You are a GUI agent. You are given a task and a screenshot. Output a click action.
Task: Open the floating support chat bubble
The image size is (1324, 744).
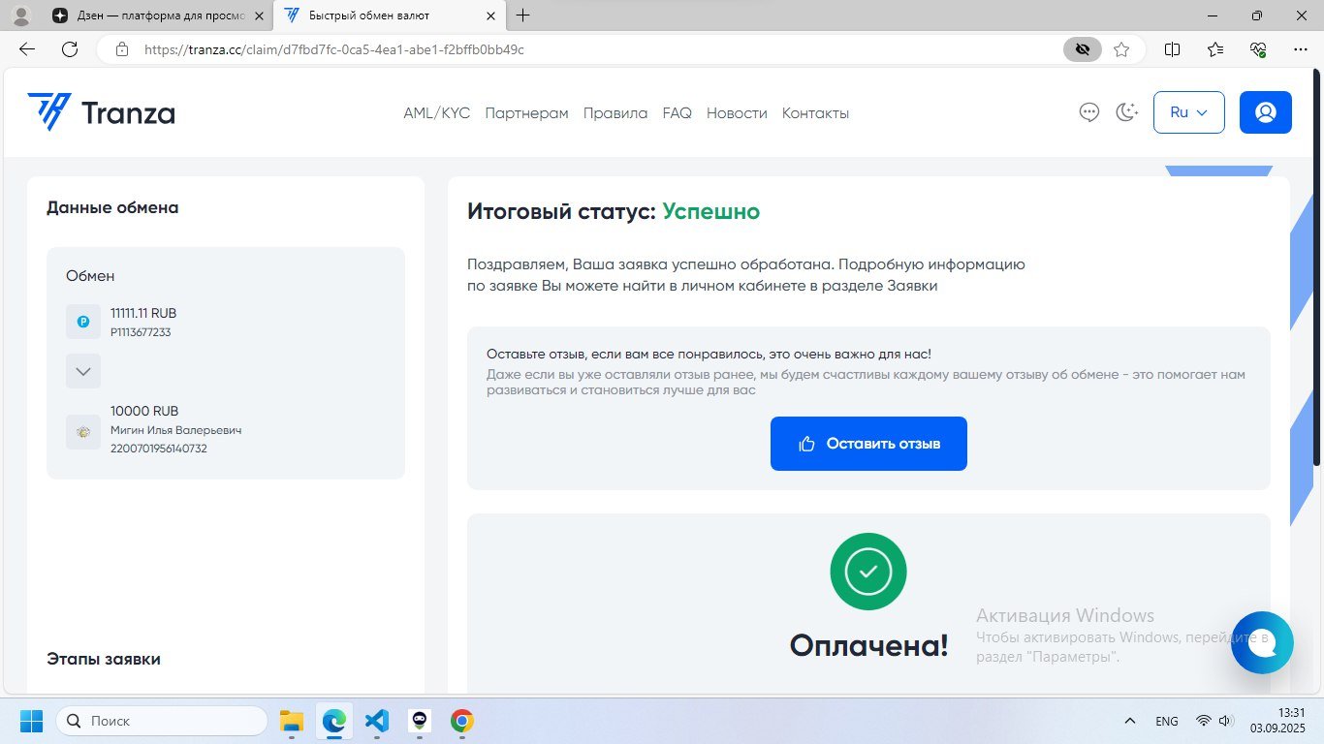[x=1262, y=642]
